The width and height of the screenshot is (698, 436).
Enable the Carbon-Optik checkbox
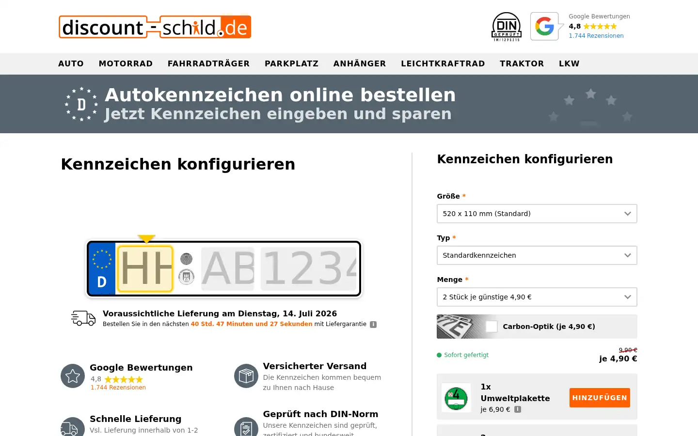tap(492, 327)
